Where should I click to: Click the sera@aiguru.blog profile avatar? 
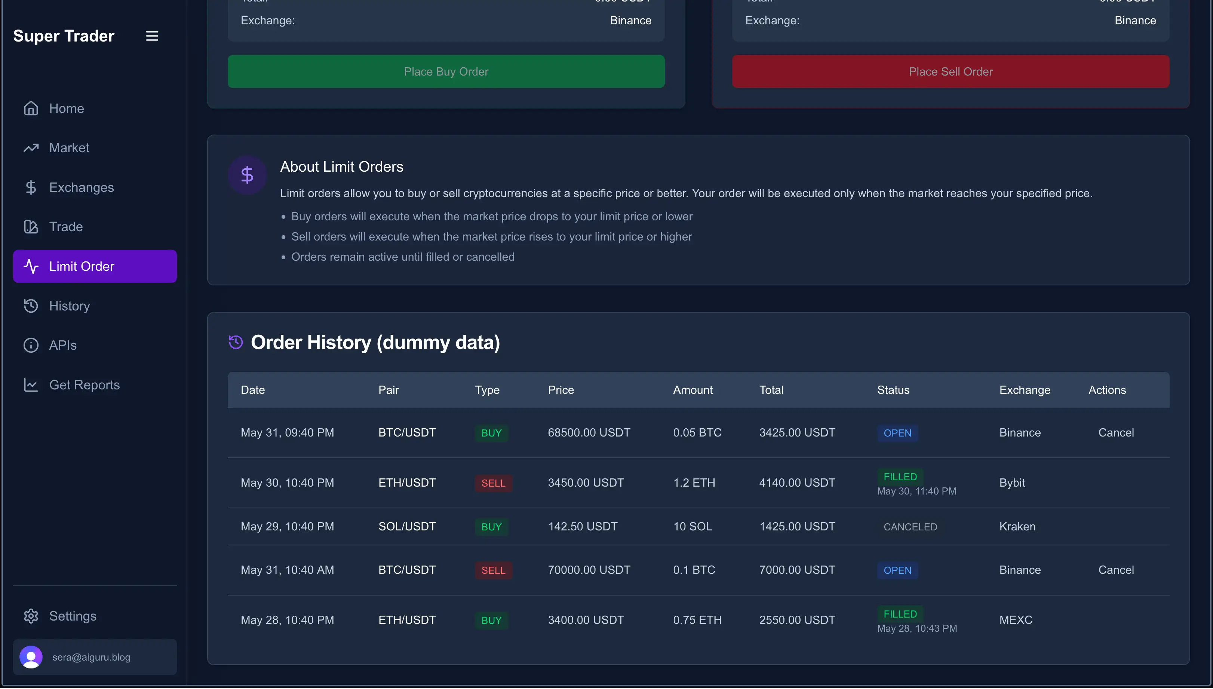31,657
